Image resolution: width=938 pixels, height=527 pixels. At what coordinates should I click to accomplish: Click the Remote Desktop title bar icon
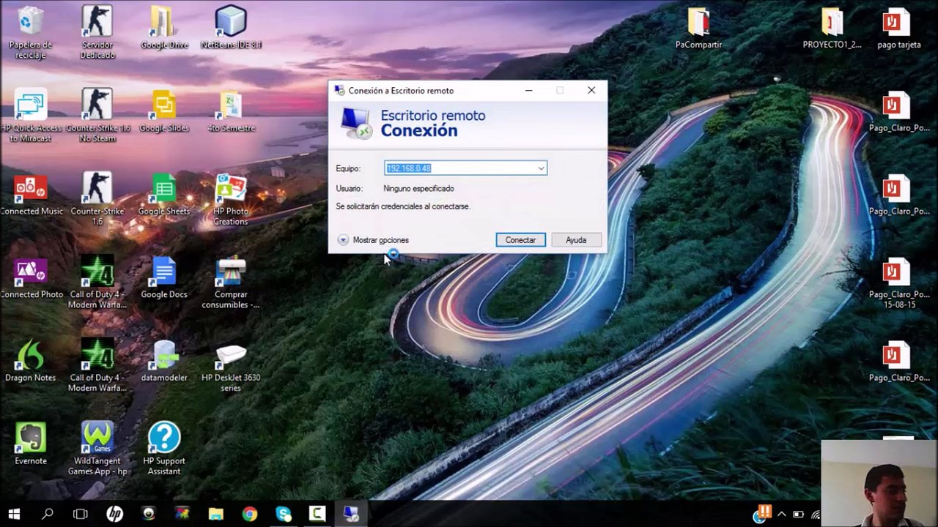[339, 91]
